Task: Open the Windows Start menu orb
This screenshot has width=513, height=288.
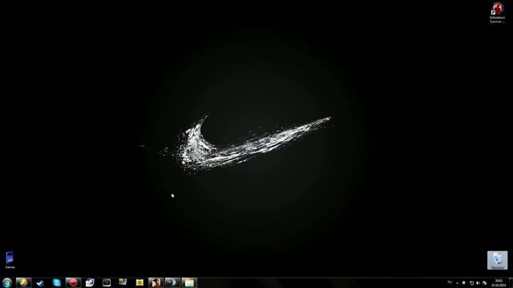Action: pos(7,282)
